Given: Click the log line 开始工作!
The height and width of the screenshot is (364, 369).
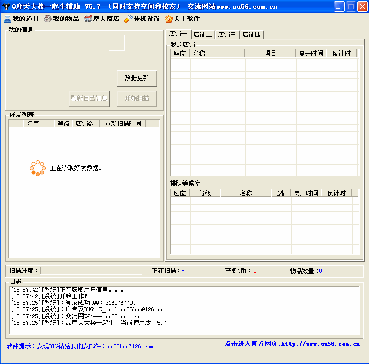Looking at the screenshot, I should tap(49, 296).
